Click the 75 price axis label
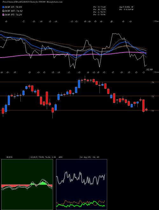This screenshot has height=210, width=159. [x=152, y=96]
